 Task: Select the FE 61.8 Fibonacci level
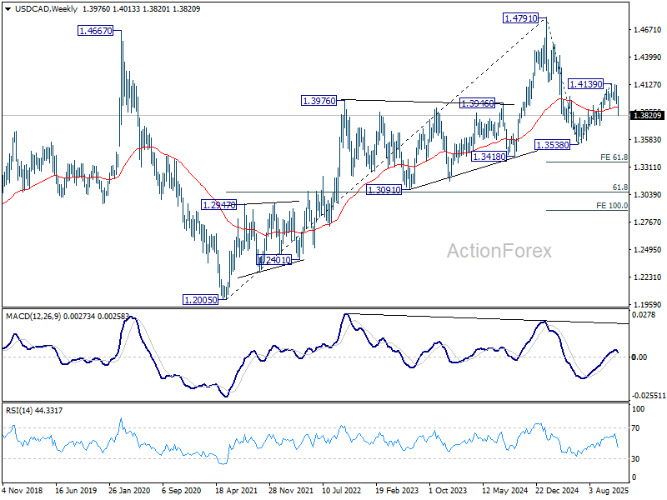(x=614, y=157)
